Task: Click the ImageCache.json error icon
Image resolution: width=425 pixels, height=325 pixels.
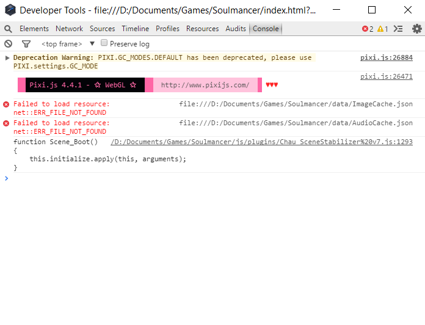Action: pyautogui.click(x=6, y=104)
